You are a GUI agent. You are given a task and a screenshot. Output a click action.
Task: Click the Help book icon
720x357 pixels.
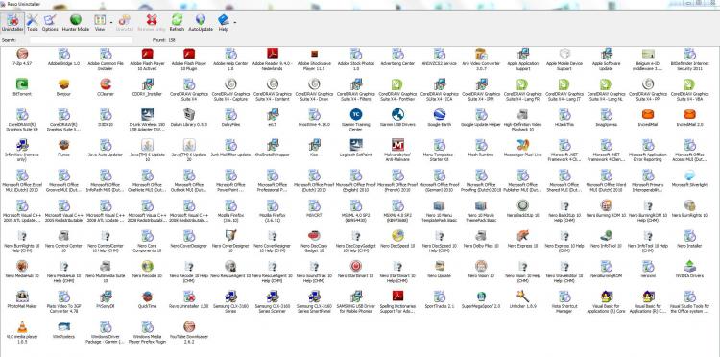pos(223,20)
